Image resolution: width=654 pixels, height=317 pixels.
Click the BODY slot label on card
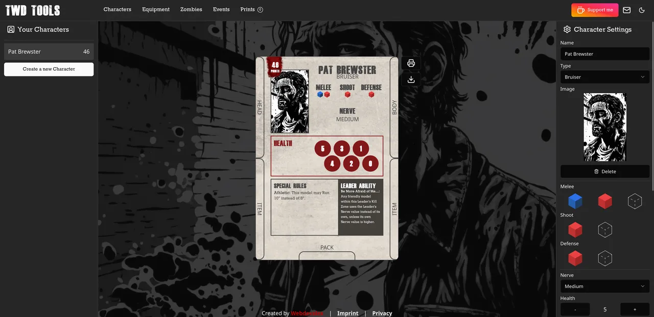pos(394,107)
